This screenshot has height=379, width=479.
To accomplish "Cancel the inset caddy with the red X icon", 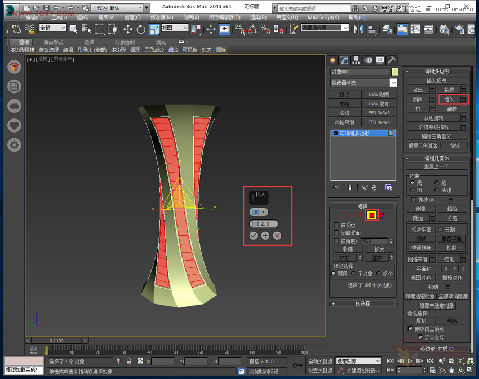I will pyautogui.click(x=277, y=235).
